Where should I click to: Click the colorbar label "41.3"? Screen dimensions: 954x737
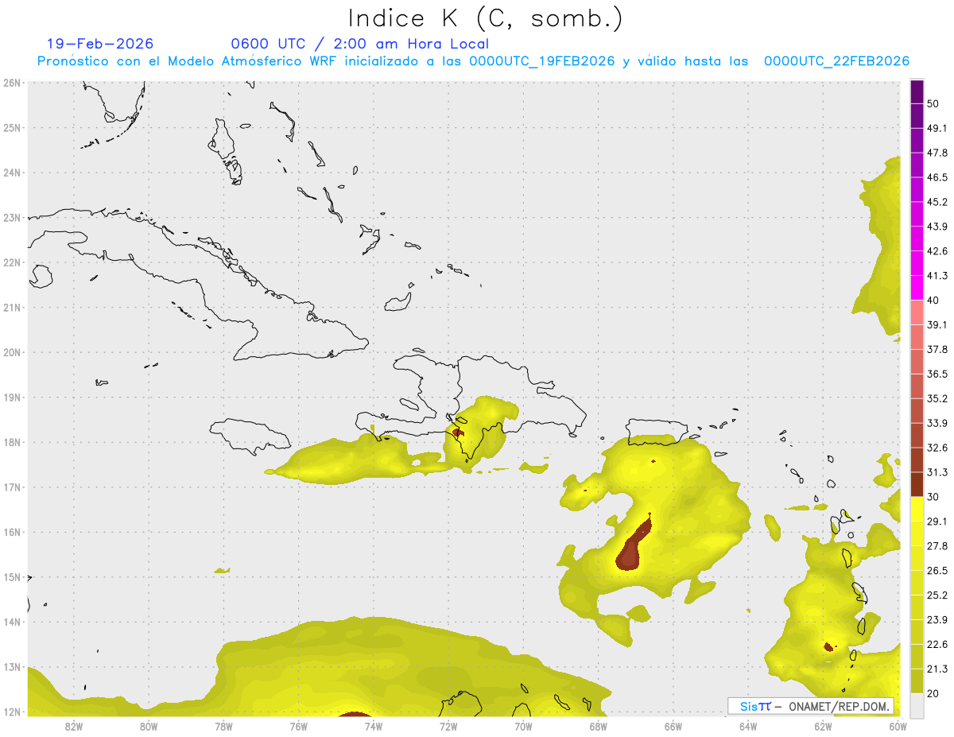click(937, 276)
